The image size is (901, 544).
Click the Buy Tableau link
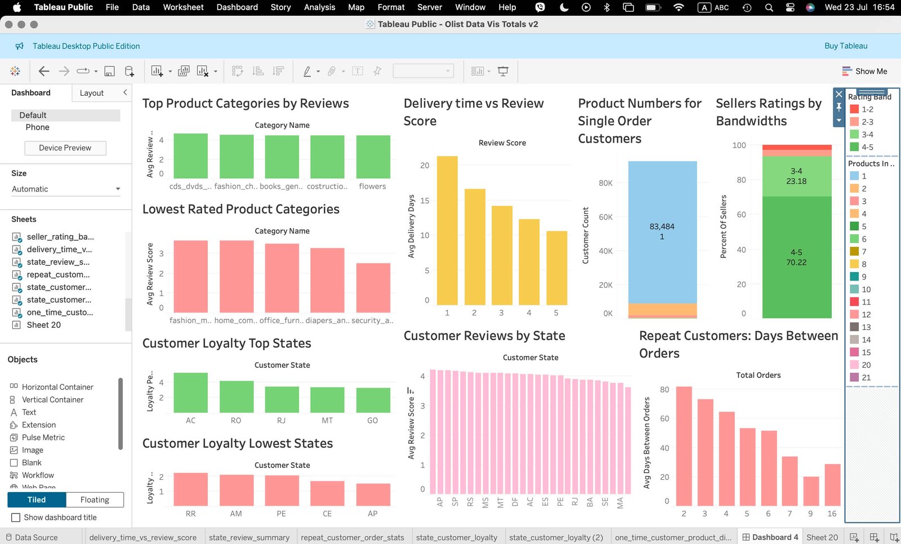pyautogui.click(x=845, y=46)
